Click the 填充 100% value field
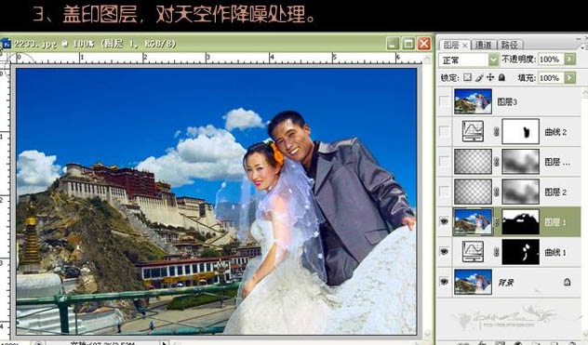This screenshot has height=345, width=588. (x=551, y=77)
